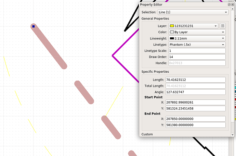The width and height of the screenshot is (236, 156).
Task: Open the Color dropdown set to By Layer
Action: [x=197, y=32]
